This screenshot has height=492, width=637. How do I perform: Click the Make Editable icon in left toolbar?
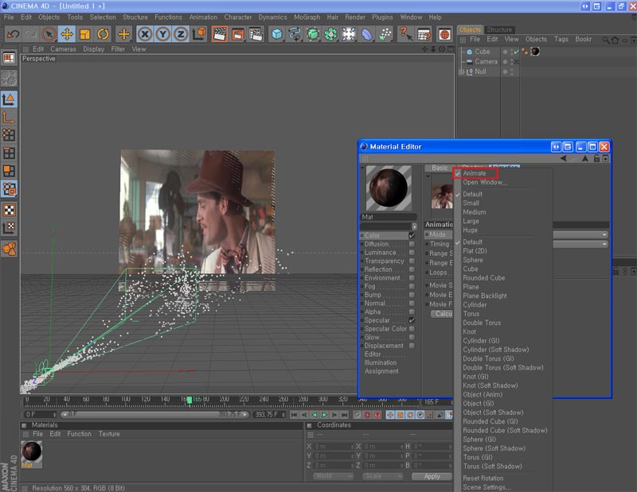tap(9, 78)
